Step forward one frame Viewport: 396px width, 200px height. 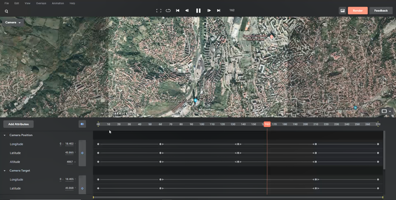coord(209,11)
